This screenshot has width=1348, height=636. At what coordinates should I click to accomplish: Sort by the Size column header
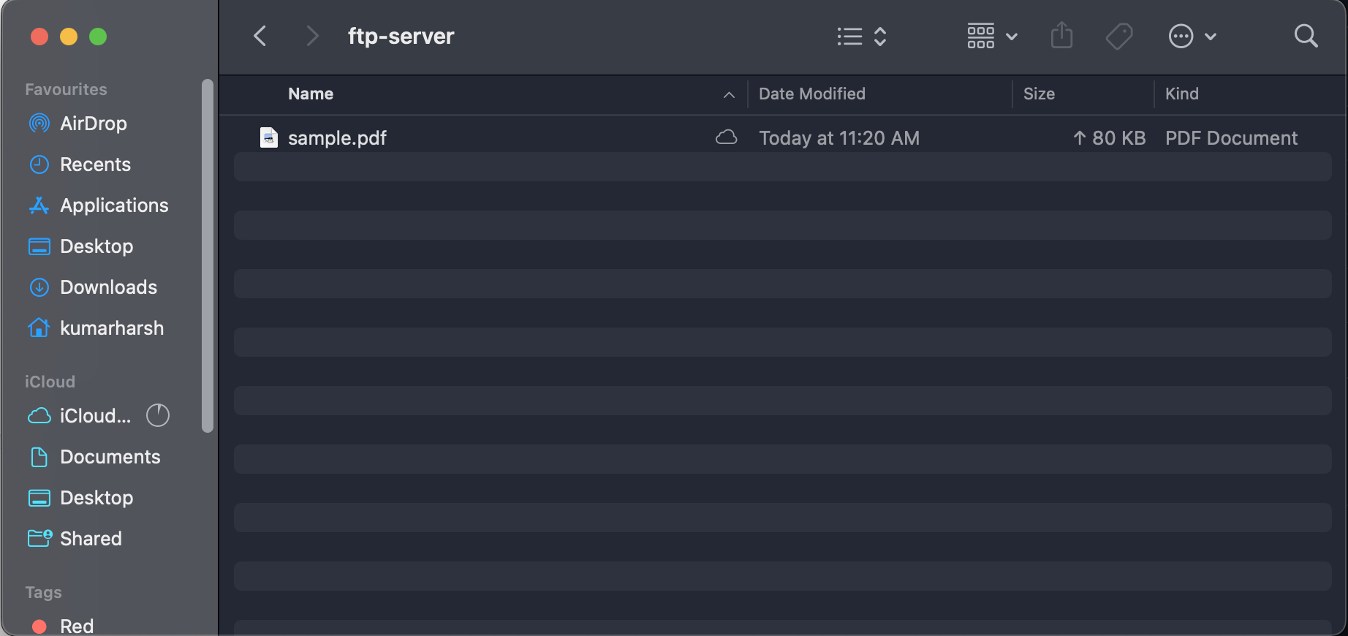(1039, 94)
